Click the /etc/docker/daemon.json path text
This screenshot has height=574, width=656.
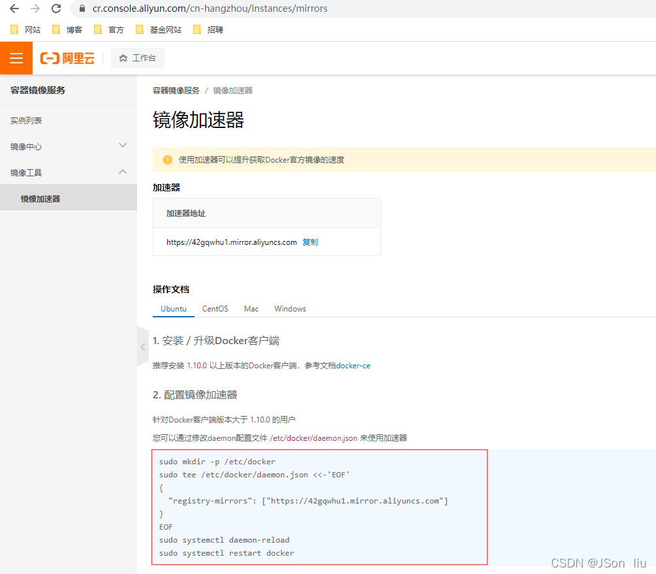313,438
